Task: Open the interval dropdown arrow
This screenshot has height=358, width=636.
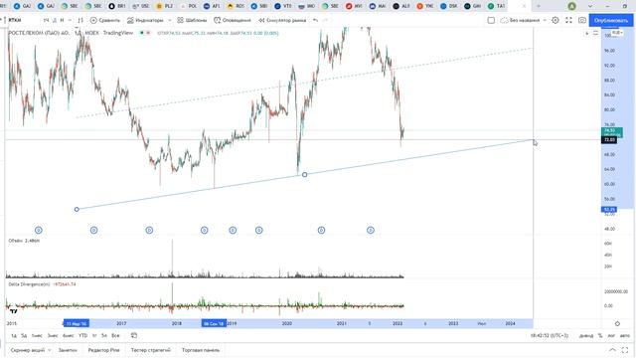Action: click(70, 20)
